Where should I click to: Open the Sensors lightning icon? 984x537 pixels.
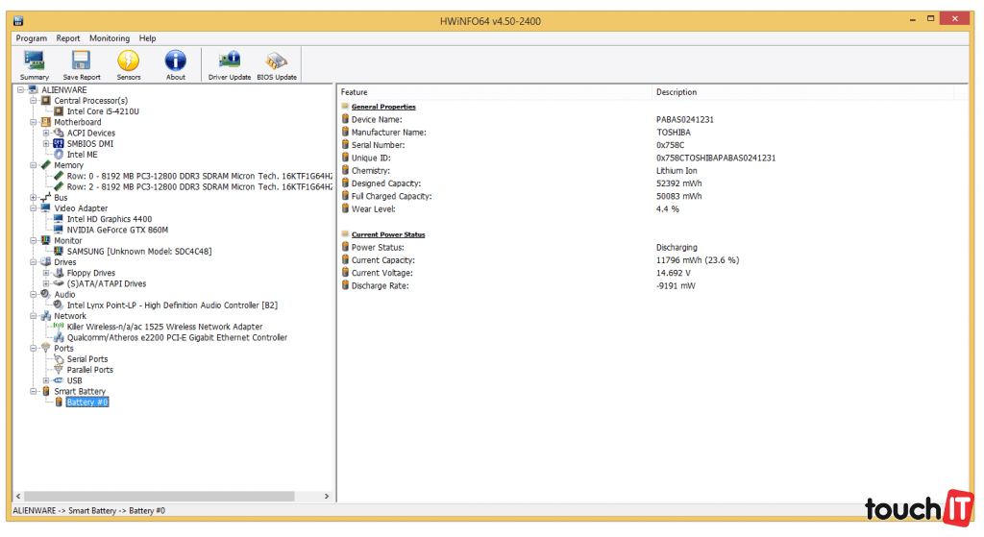pyautogui.click(x=128, y=63)
